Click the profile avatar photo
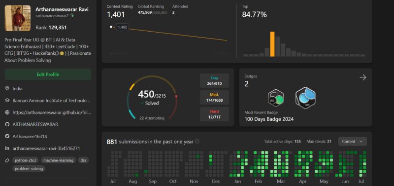 (x=18, y=18)
